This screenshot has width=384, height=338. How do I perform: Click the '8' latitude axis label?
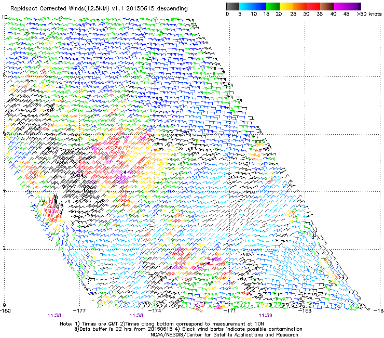[x=4, y=75]
